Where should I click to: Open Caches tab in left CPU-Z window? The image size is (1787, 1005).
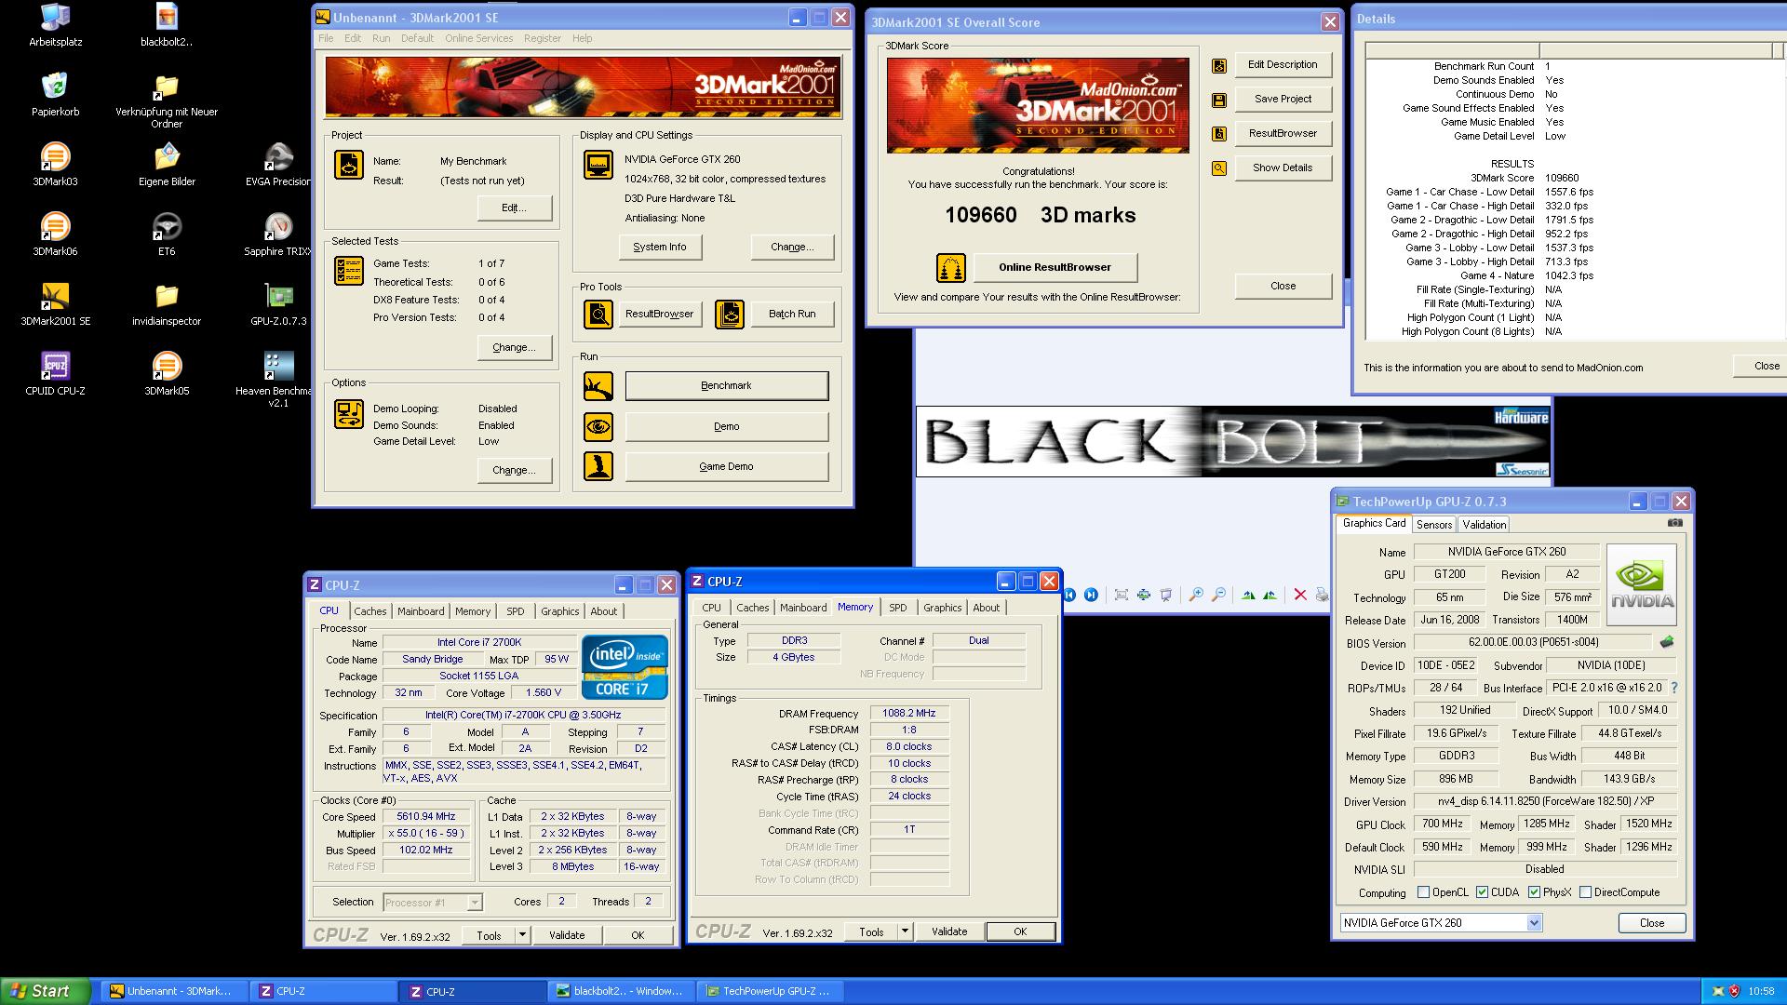pos(369,611)
